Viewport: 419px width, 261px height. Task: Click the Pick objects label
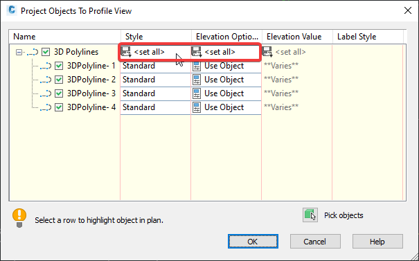pos(344,215)
